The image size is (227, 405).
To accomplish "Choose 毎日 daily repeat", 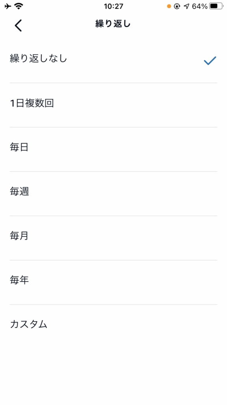I will tap(113, 149).
